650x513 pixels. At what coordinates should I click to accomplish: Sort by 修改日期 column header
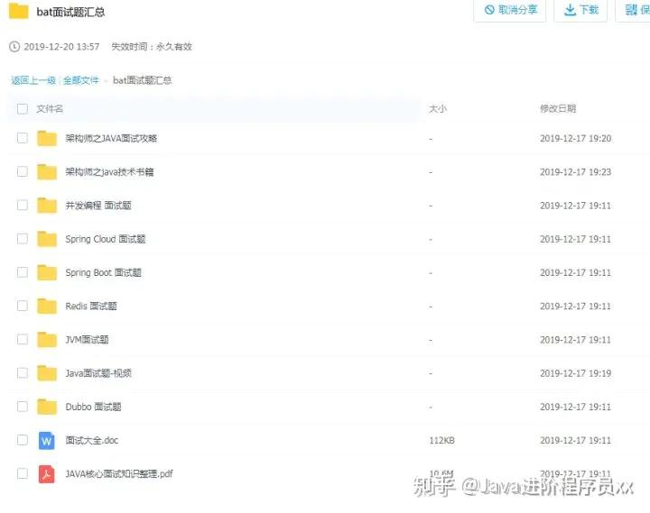point(558,108)
